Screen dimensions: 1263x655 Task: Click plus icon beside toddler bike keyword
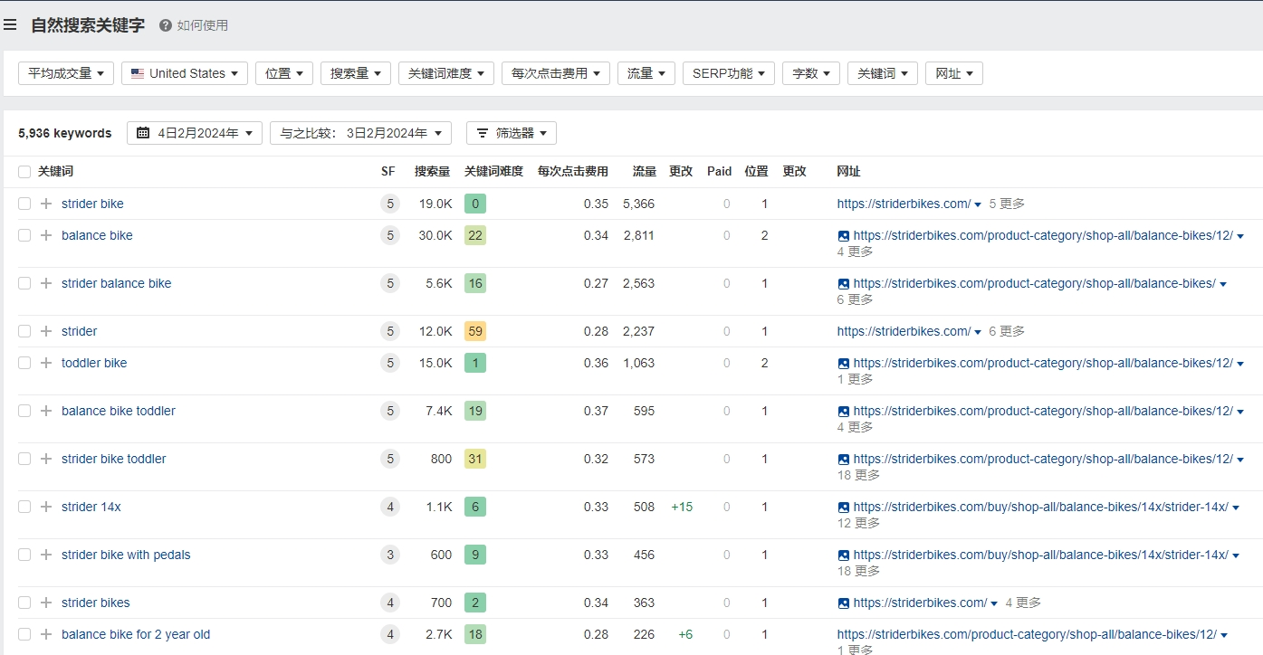46,363
